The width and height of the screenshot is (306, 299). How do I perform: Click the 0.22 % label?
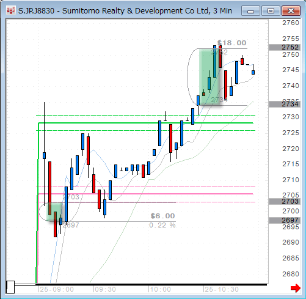tap(162, 225)
